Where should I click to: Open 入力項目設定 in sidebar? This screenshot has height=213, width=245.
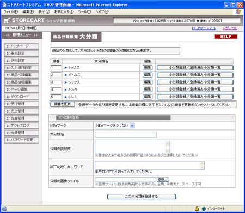pyautogui.click(x=22, y=68)
